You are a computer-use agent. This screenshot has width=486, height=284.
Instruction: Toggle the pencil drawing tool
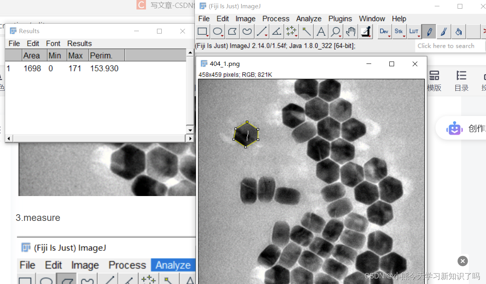coord(429,32)
